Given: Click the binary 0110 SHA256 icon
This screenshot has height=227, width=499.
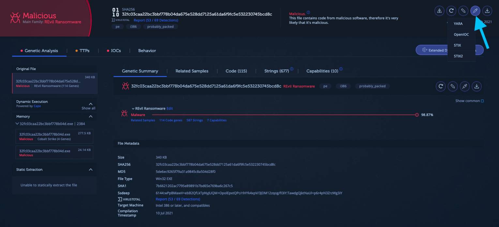Looking at the screenshot, I should coord(115,12).
